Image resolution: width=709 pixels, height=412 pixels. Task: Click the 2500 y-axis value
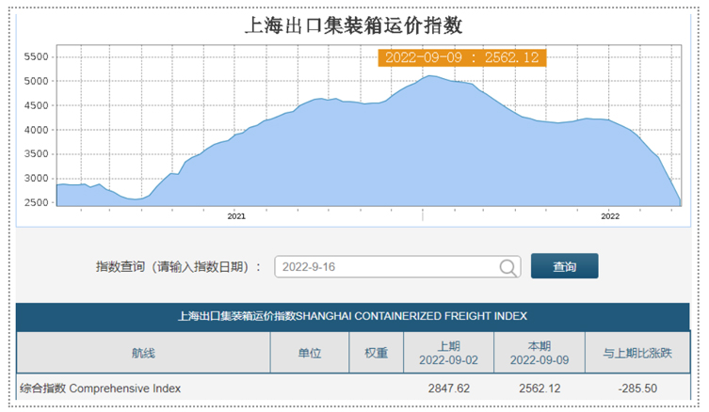point(36,203)
